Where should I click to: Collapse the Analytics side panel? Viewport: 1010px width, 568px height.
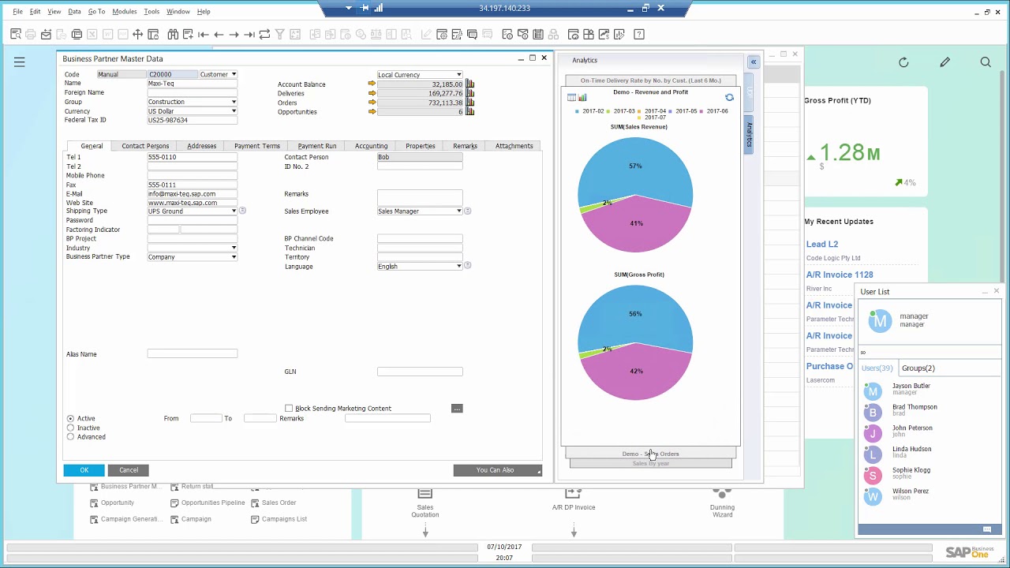(754, 62)
